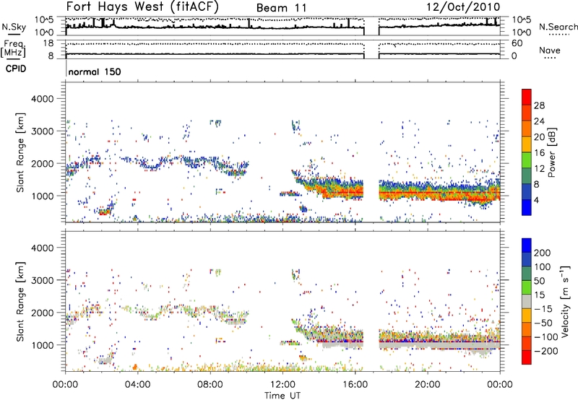Click the Slant Range label of the velocity panel

pos(20,301)
